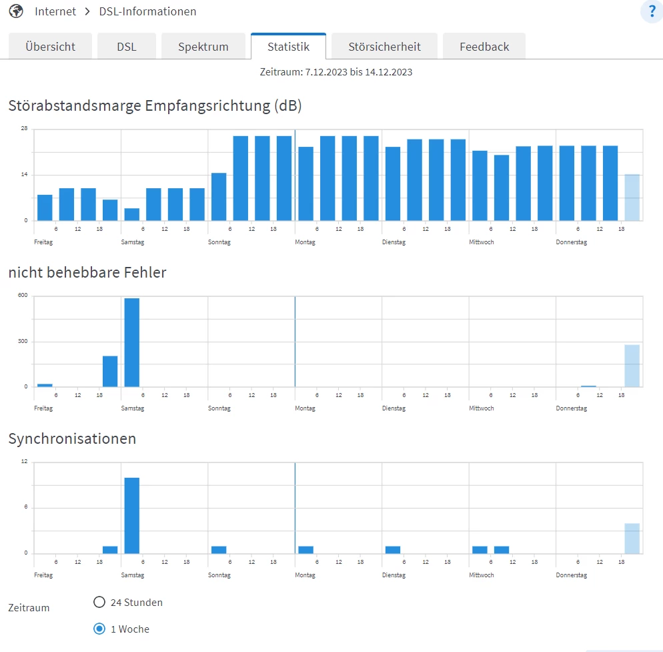Open the Störsicherheit tab
Screen dimensions: 663x652
(x=384, y=46)
